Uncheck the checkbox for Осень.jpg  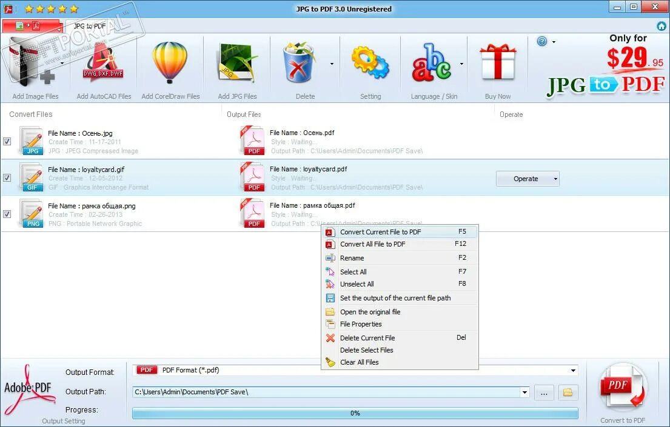click(7, 141)
